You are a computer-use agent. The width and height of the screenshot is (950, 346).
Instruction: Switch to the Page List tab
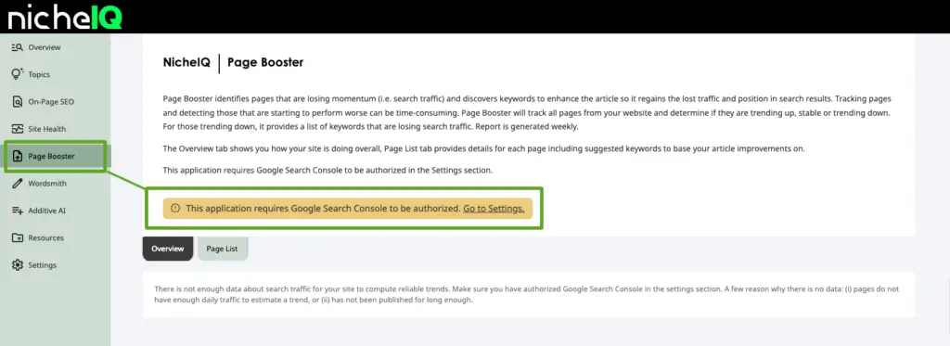coord(223,249)
